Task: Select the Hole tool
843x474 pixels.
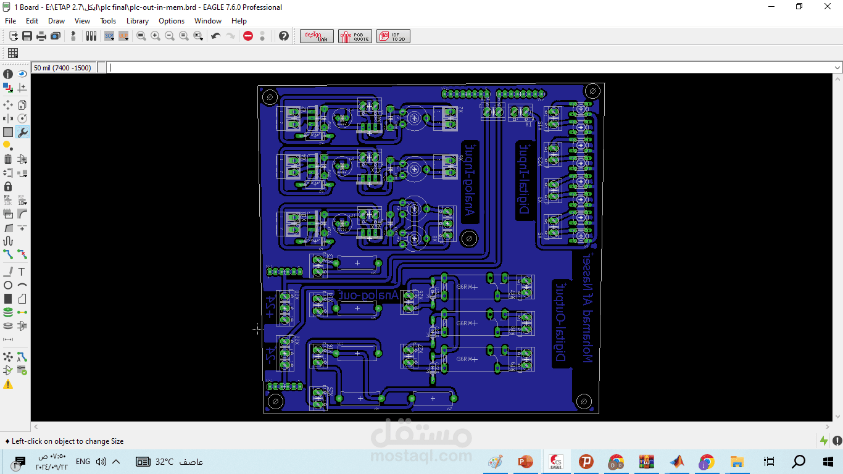Action: coord(8,326)
